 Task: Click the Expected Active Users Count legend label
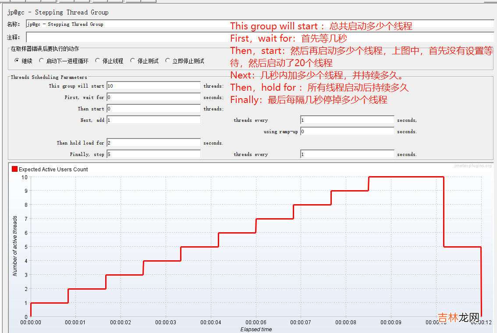(x=53, y=169)
